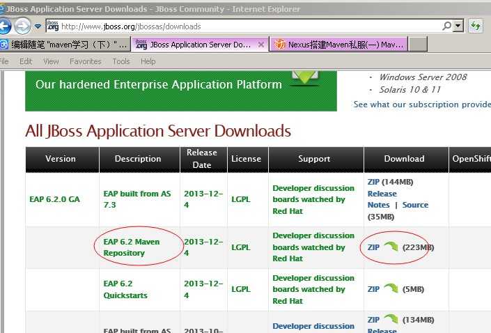Go back with the Back arrow button
This screenshot has height=333, width=491.
tap(4, 26)
